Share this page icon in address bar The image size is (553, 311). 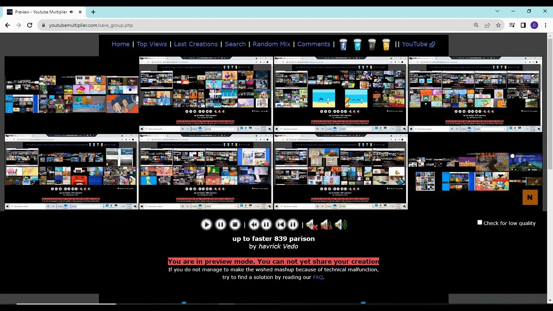pyautogui.click(x=487, y=25)
